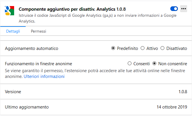Click the Attivo label text
Viewport: 192px width, 116px height.
152,48
